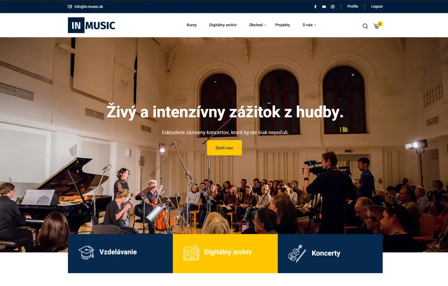448x286 pixels.
Task: Open the YouTube icon in top bar
Action: [324, 7]
